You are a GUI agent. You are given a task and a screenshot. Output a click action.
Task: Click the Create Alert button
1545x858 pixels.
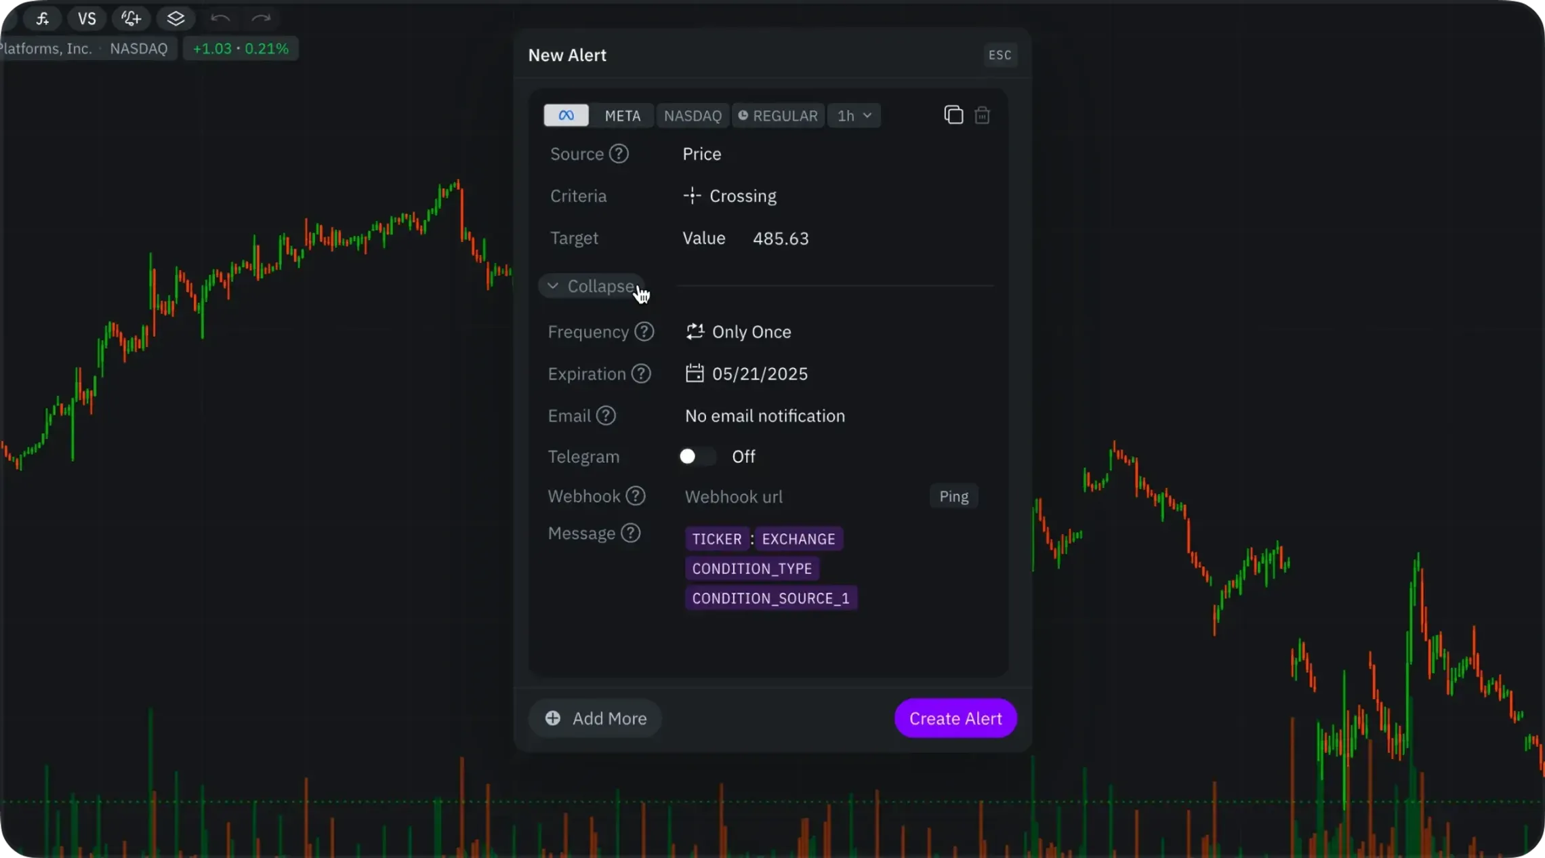pos(955,718)
